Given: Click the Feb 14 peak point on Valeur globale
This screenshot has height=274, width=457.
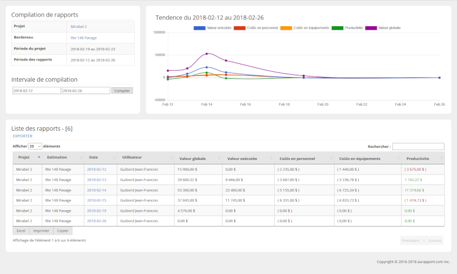Looking at the screenshot, I should click(x=207, y=54).
